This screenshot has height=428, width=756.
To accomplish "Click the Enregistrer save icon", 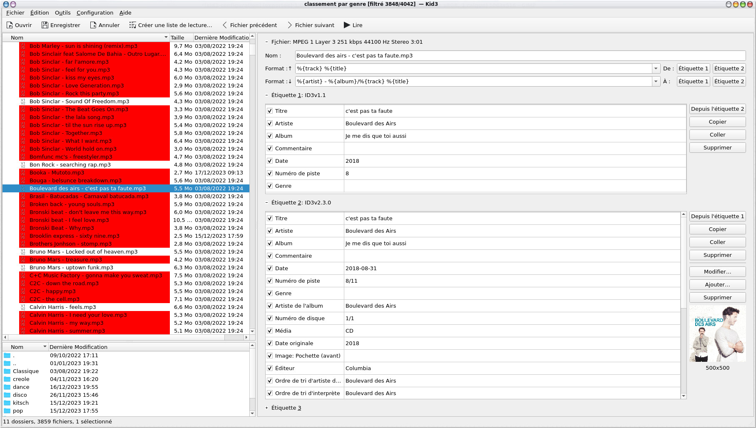I will [45, 25].
